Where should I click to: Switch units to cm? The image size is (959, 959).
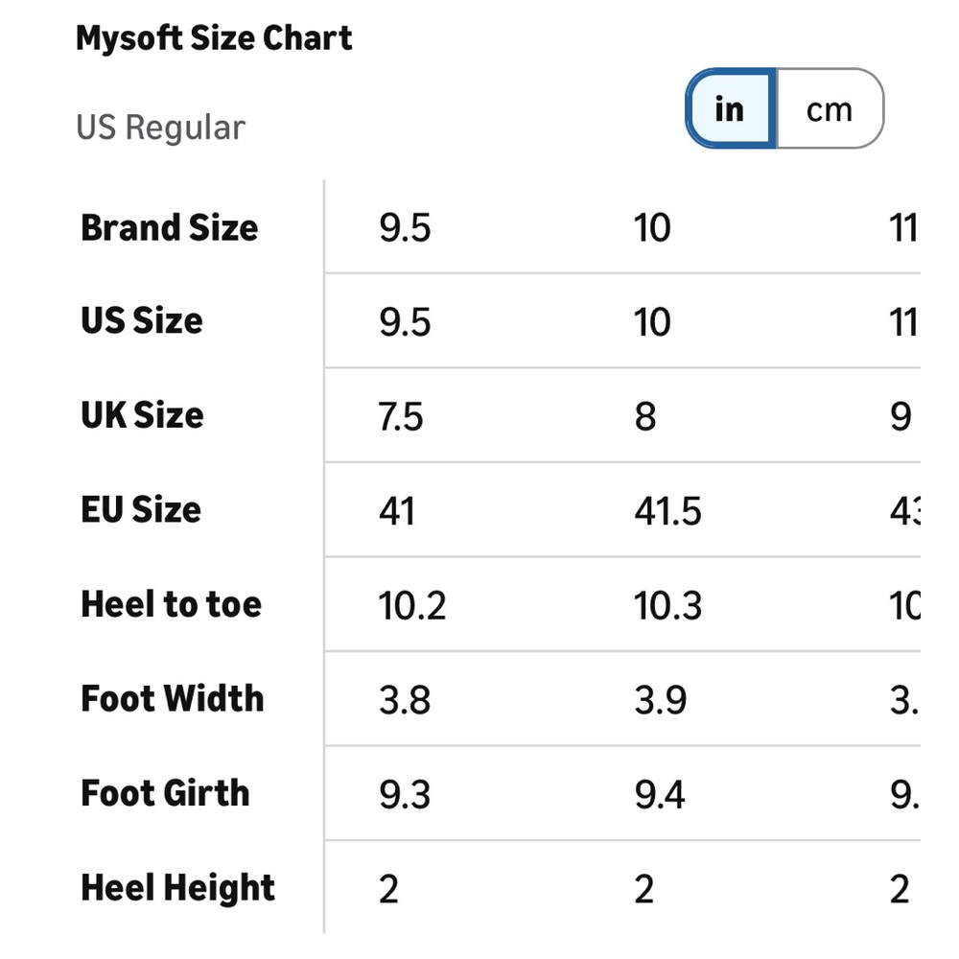pos(830,109)
